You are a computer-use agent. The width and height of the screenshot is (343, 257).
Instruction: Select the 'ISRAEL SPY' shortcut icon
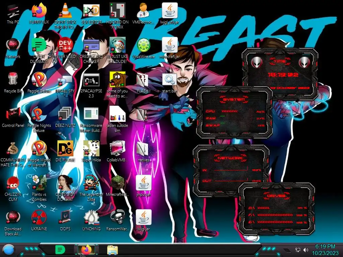coord(65,80)
